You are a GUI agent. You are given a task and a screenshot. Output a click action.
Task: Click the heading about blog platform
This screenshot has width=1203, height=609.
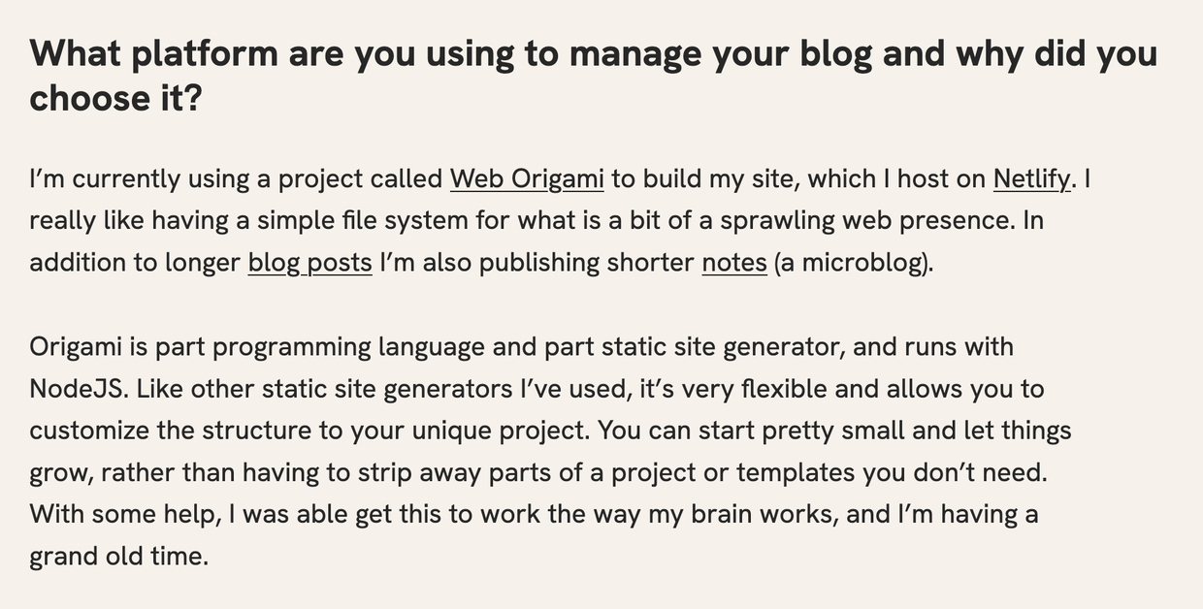click(593, 75)
